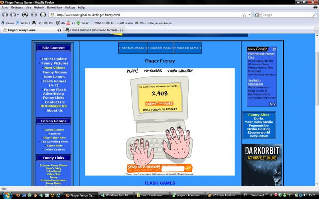319x199 pixels.
Task: Launch Internet Explorer from quick launch
Action: click(58, 195)
